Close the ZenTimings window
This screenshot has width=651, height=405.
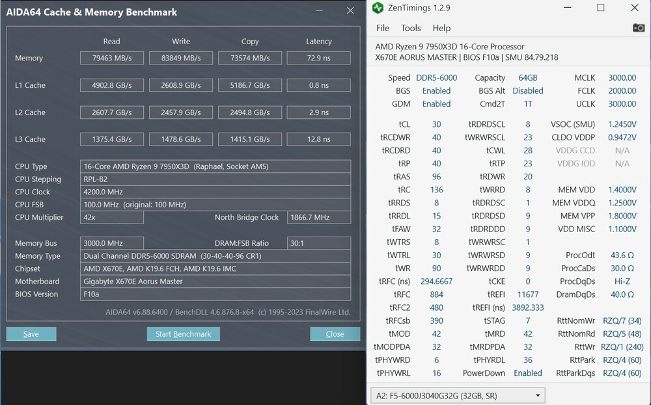pos(634,7)
